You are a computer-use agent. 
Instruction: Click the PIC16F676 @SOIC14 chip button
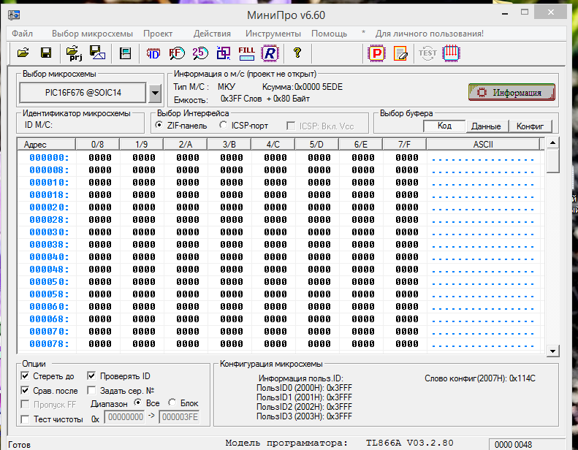point(83,93)
